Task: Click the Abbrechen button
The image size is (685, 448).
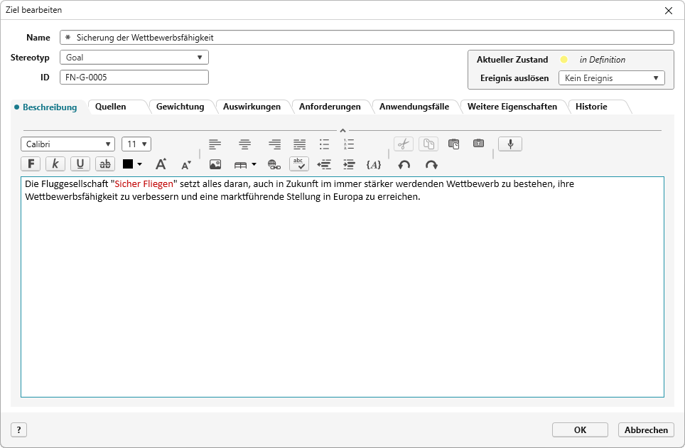Action: pyautogui.click(x=645, y=430)
